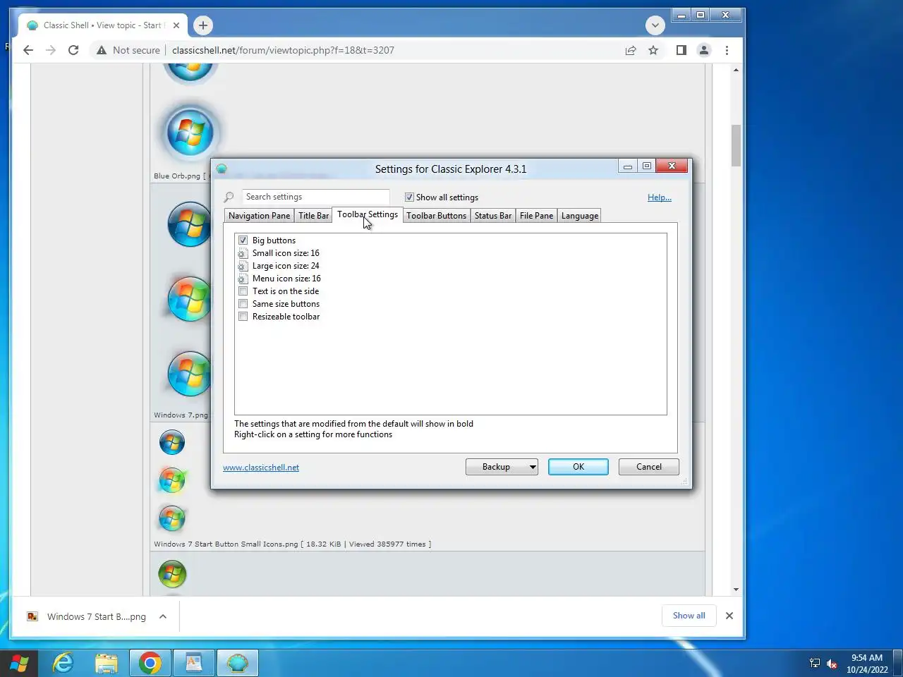
Task: Click the taskbar clock showing 9:54 AM
Action: (x=867, y=664)
